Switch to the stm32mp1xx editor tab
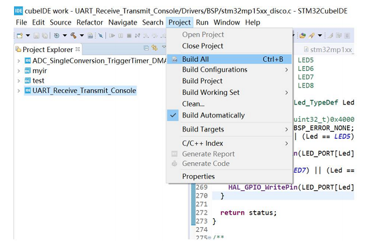 (329, 50)
